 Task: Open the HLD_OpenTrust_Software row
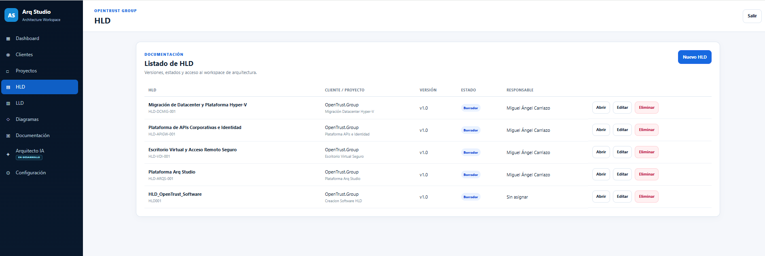(601, 197)
